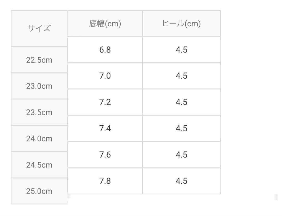
Task: Select the 23.0cm size cell
Action: 39,86
